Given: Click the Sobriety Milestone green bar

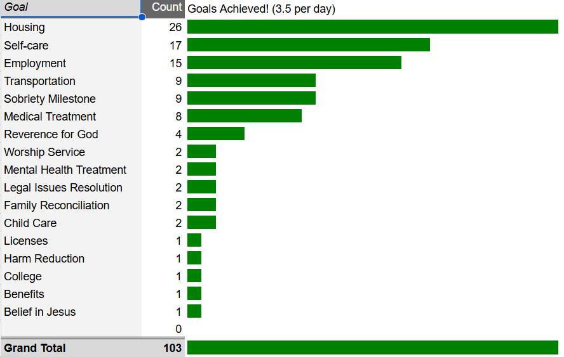Looking at the screenshot, I should (x=252, y=98).
